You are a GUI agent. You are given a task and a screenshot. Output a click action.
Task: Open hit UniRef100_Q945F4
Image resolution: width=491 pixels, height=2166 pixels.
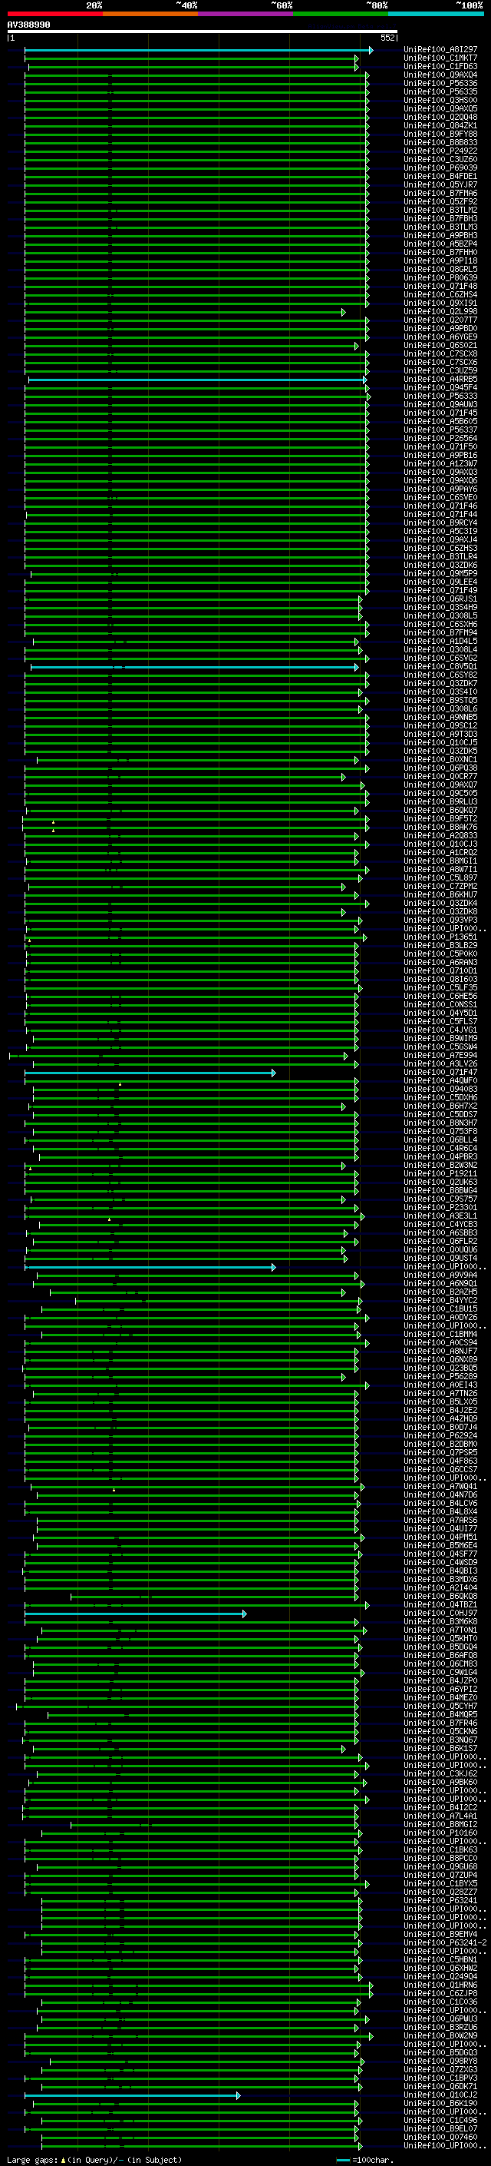click(440, 387)
